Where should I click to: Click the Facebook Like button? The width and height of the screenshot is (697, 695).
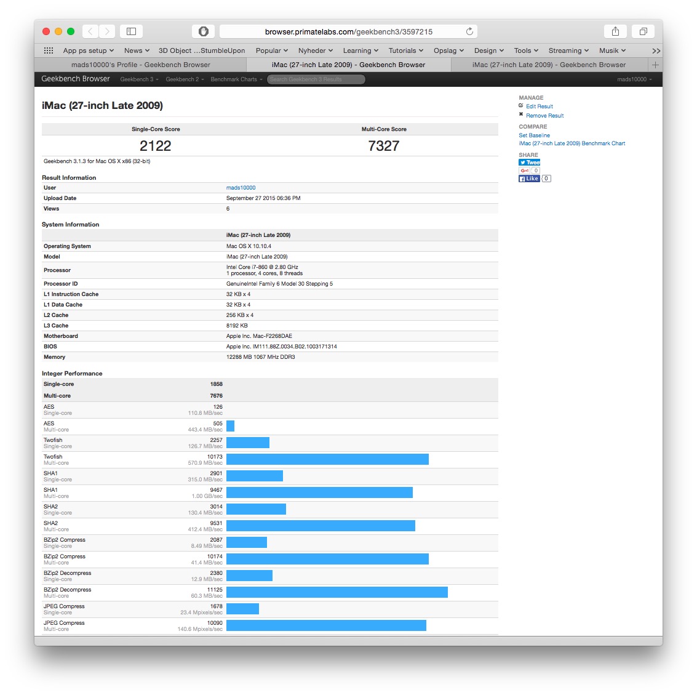coord(529,179)
